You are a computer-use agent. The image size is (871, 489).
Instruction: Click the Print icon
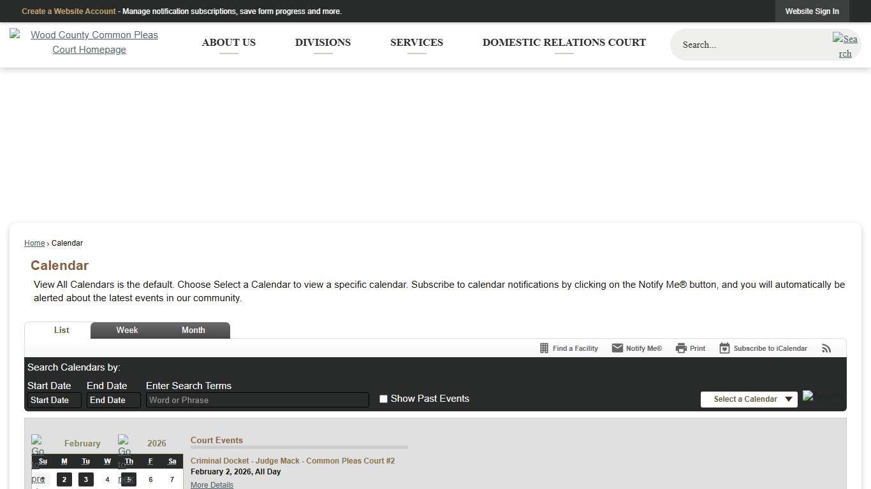click(681, 348)
